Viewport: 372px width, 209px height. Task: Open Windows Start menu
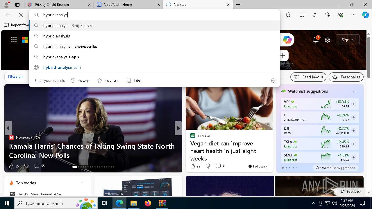pos(7,203)
